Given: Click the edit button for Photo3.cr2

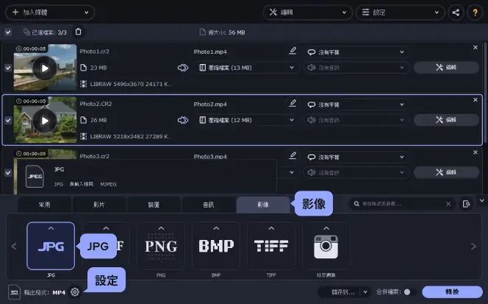Looking at the screenshot, I should point(446,172).
